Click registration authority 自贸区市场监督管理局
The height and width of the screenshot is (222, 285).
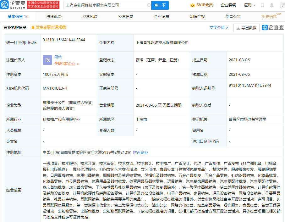coord(248,119)
